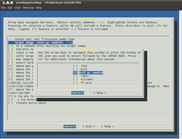Open the File menu
Screen dimensions: 182x139
coord(3,8)
